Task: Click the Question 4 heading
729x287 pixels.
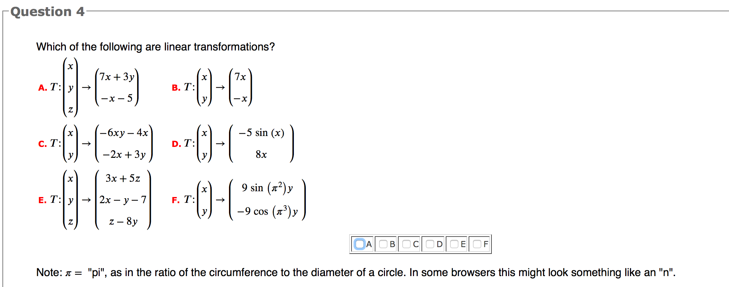Action: (47, 11)
